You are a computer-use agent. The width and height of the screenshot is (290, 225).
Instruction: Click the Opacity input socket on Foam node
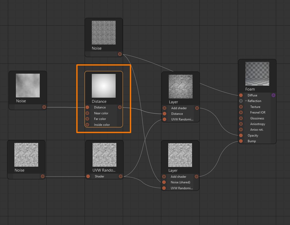pos(241,136)
